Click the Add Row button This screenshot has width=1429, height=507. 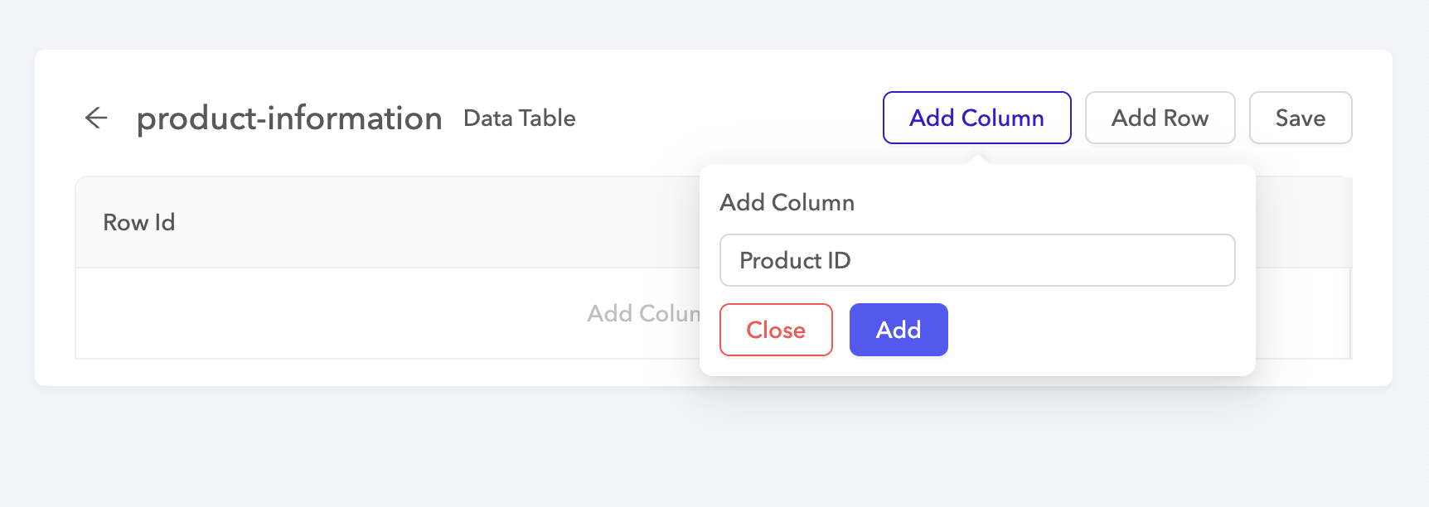pyautogui.click(x=1160, y=118)
